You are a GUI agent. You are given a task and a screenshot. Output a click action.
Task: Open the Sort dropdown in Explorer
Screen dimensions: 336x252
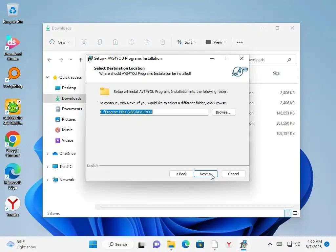(x=186, y=42)
